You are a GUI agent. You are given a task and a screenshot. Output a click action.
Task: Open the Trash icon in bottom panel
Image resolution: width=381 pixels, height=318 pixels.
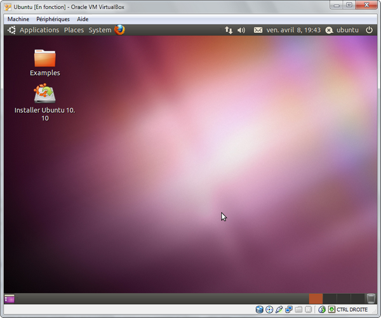[371, 298]
